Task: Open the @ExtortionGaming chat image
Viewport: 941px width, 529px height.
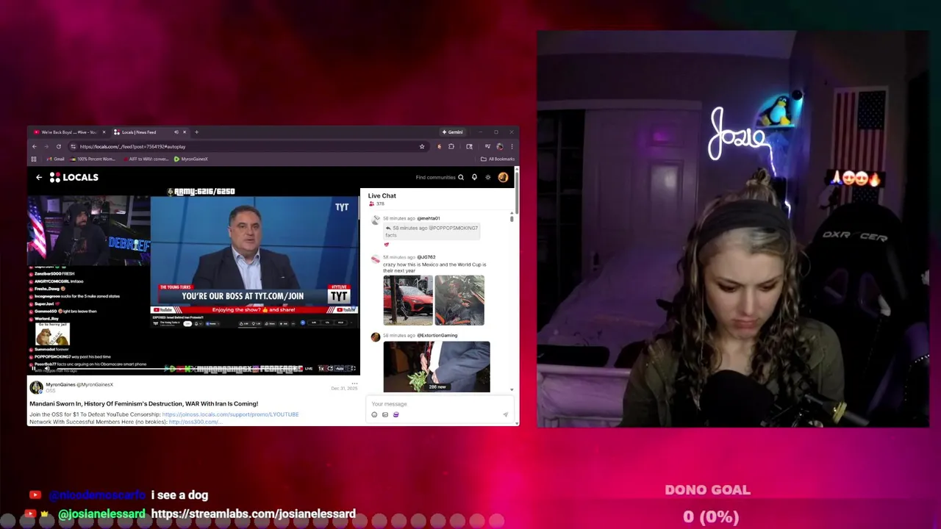Action: [437, 367]
